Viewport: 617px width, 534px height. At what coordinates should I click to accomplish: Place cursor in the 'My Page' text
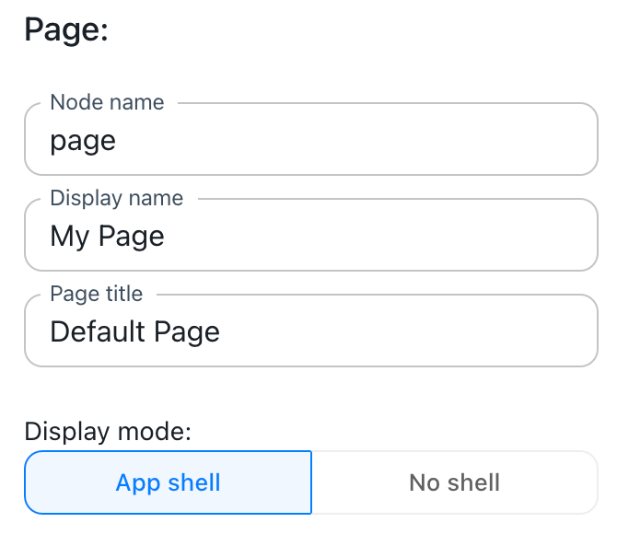pos(107,237)
